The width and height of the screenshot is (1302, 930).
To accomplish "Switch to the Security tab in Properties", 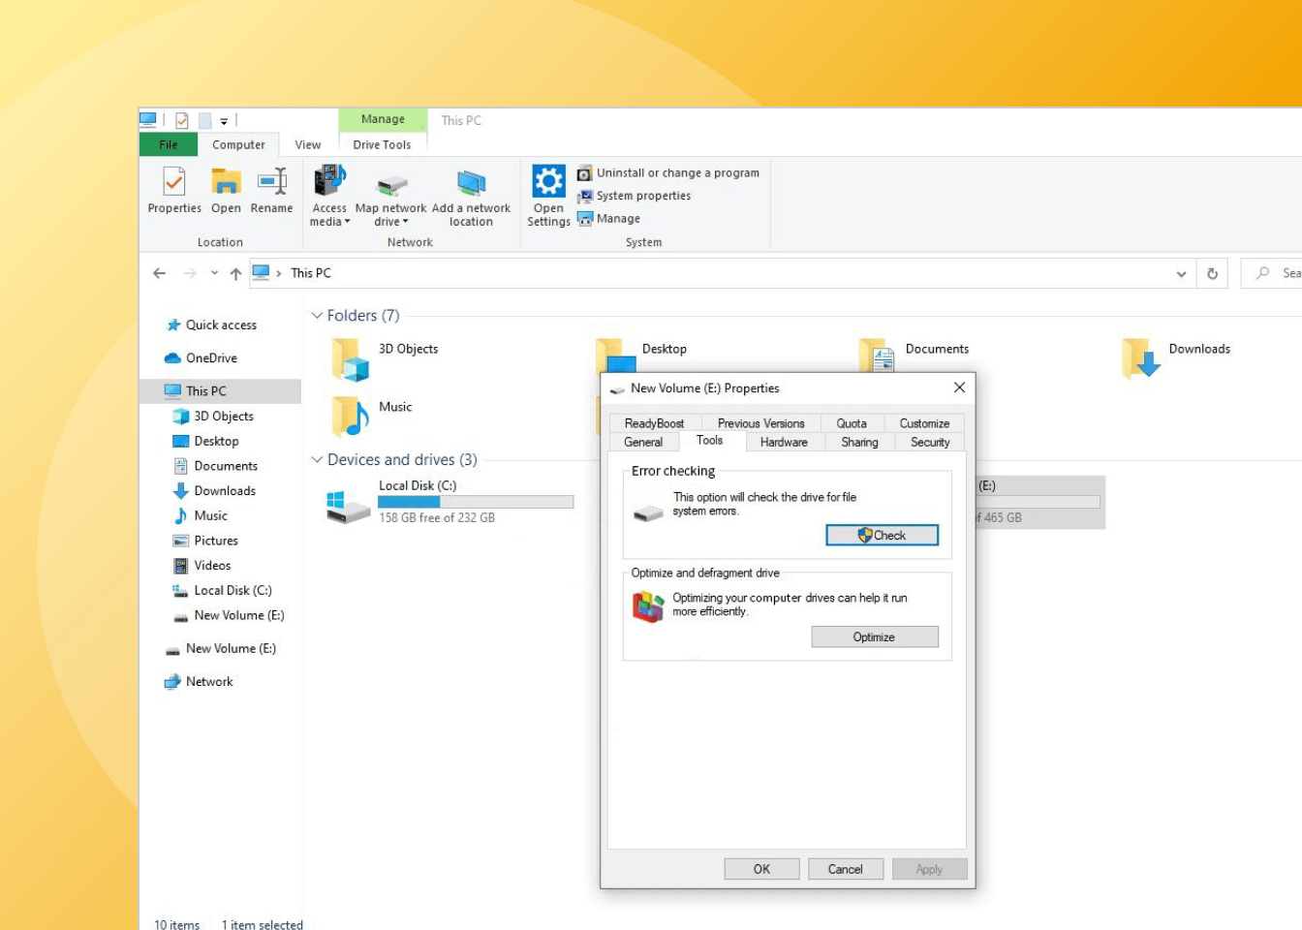I will coord(929,442).
